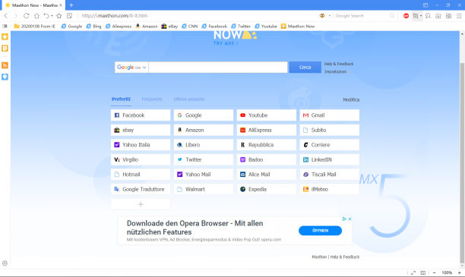Open the Aliexpress bookmark in bookmarks bar
Screen dimensions: 465x277
pyautogui.click(x=119, y=27)
